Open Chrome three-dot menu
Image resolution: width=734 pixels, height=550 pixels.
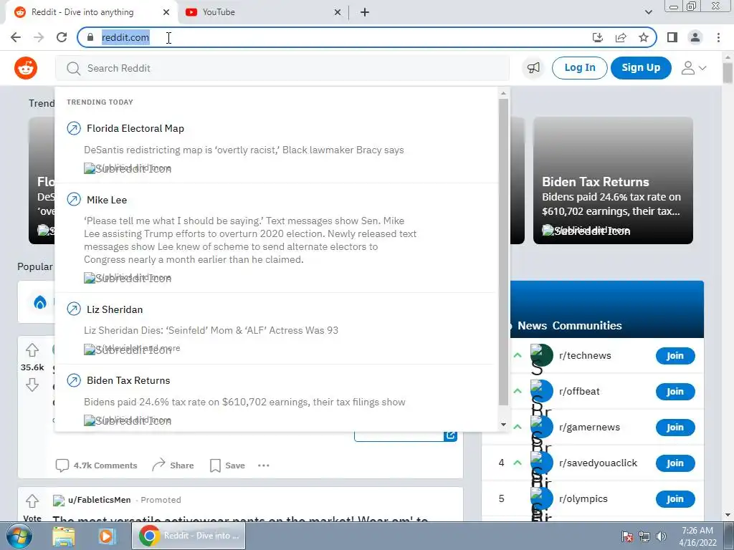[x=718, y=37]
